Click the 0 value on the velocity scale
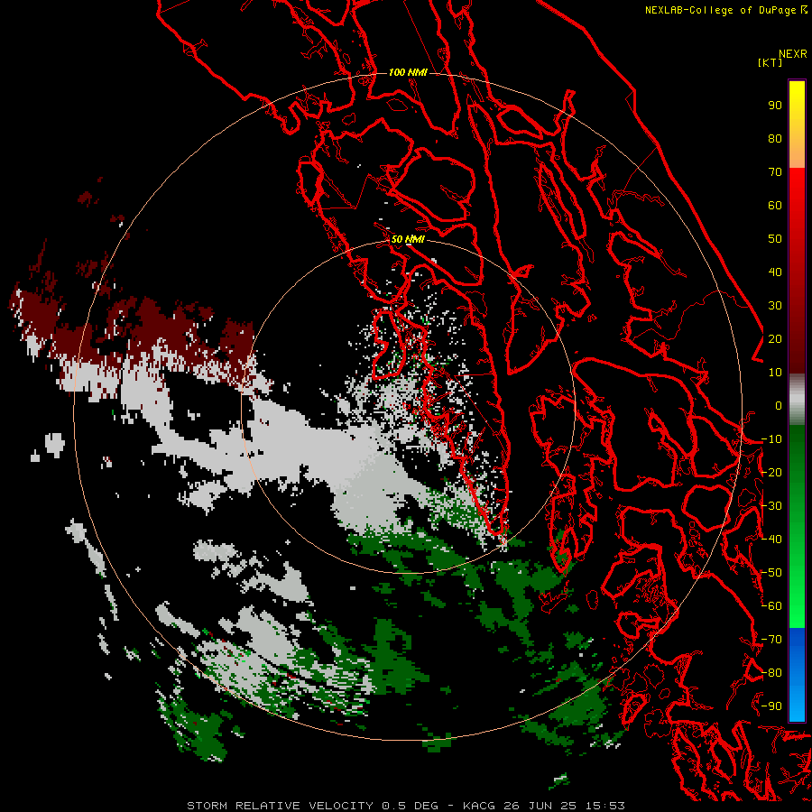The image size is (812, 812). click(779, 406)
